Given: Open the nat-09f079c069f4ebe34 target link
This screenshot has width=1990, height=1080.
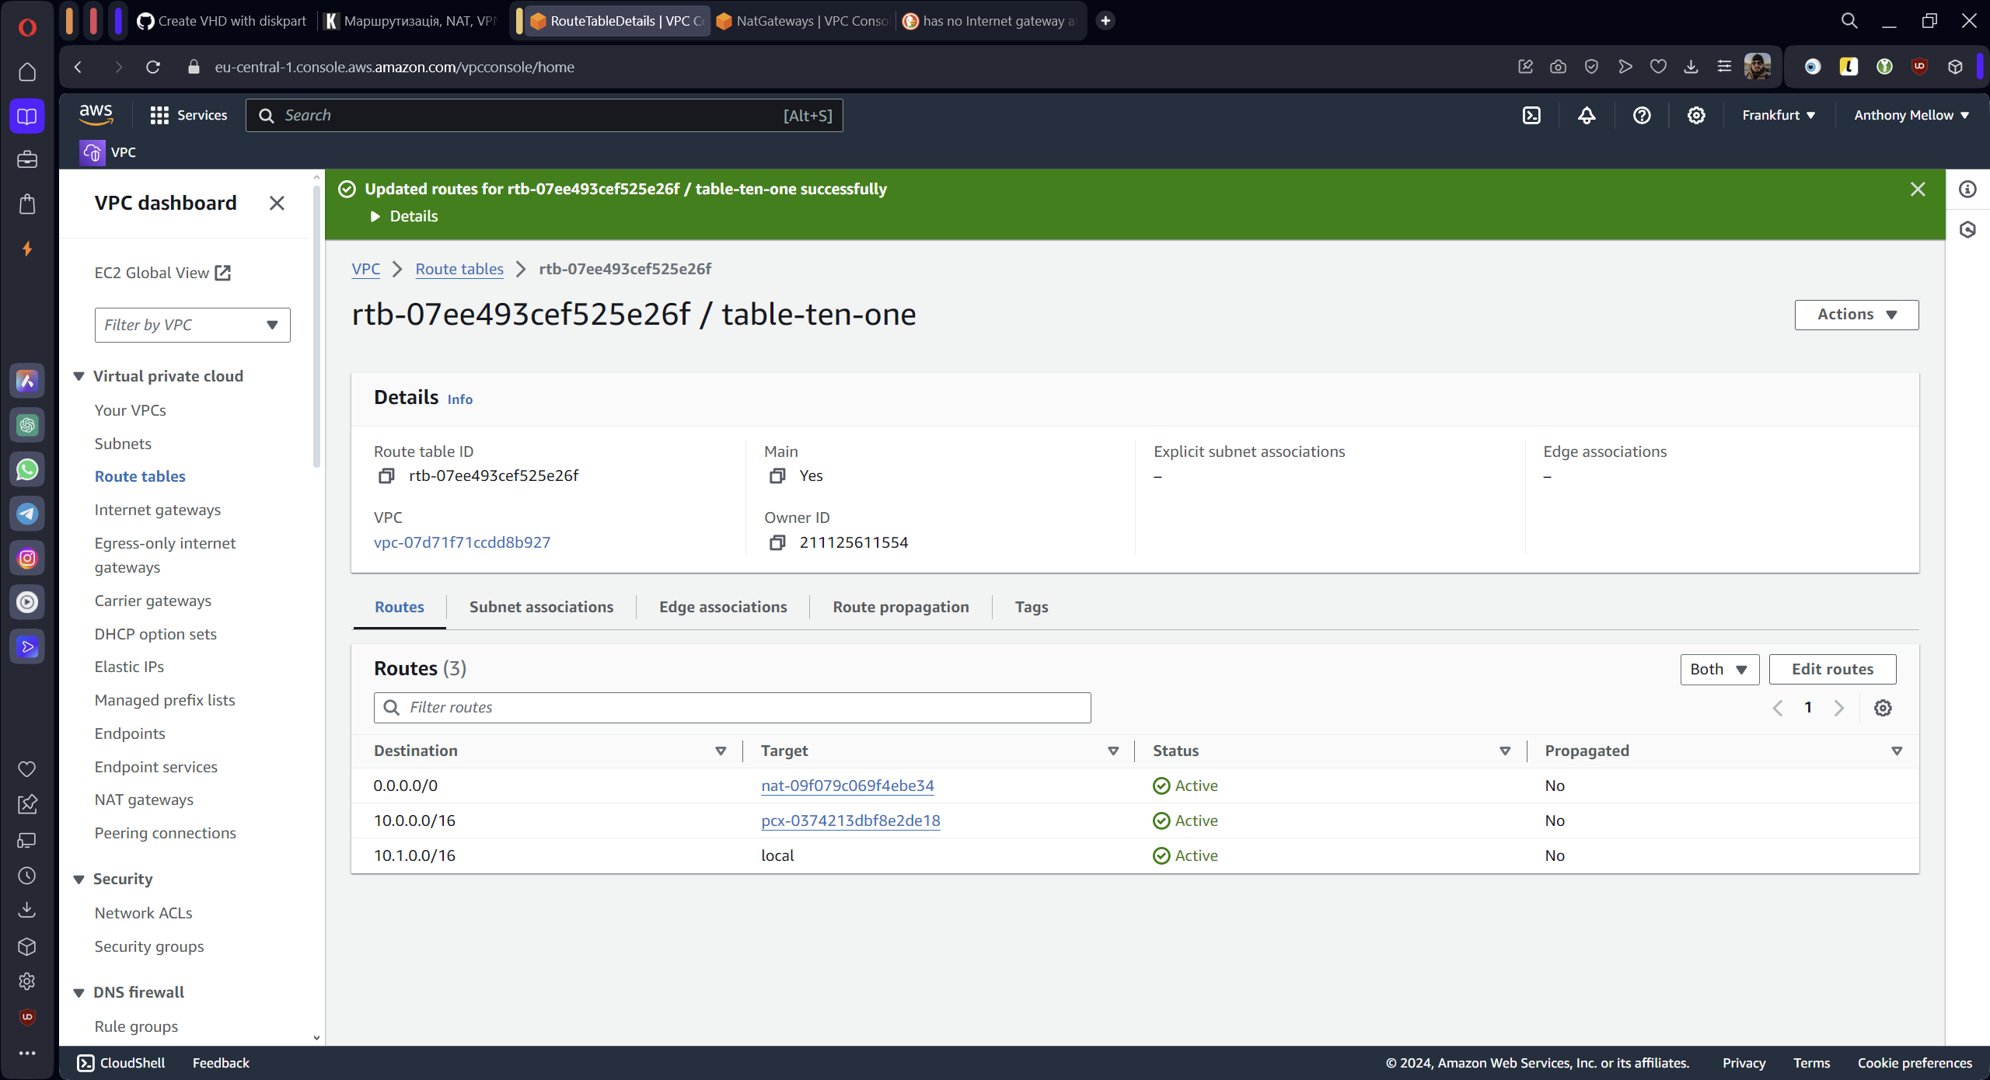Looking at the screenshot, I should click(847, 786).
